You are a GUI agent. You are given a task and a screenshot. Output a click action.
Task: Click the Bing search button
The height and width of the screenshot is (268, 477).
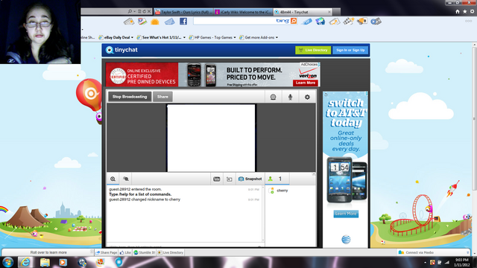pyautogui.click(x=294, y=21)
